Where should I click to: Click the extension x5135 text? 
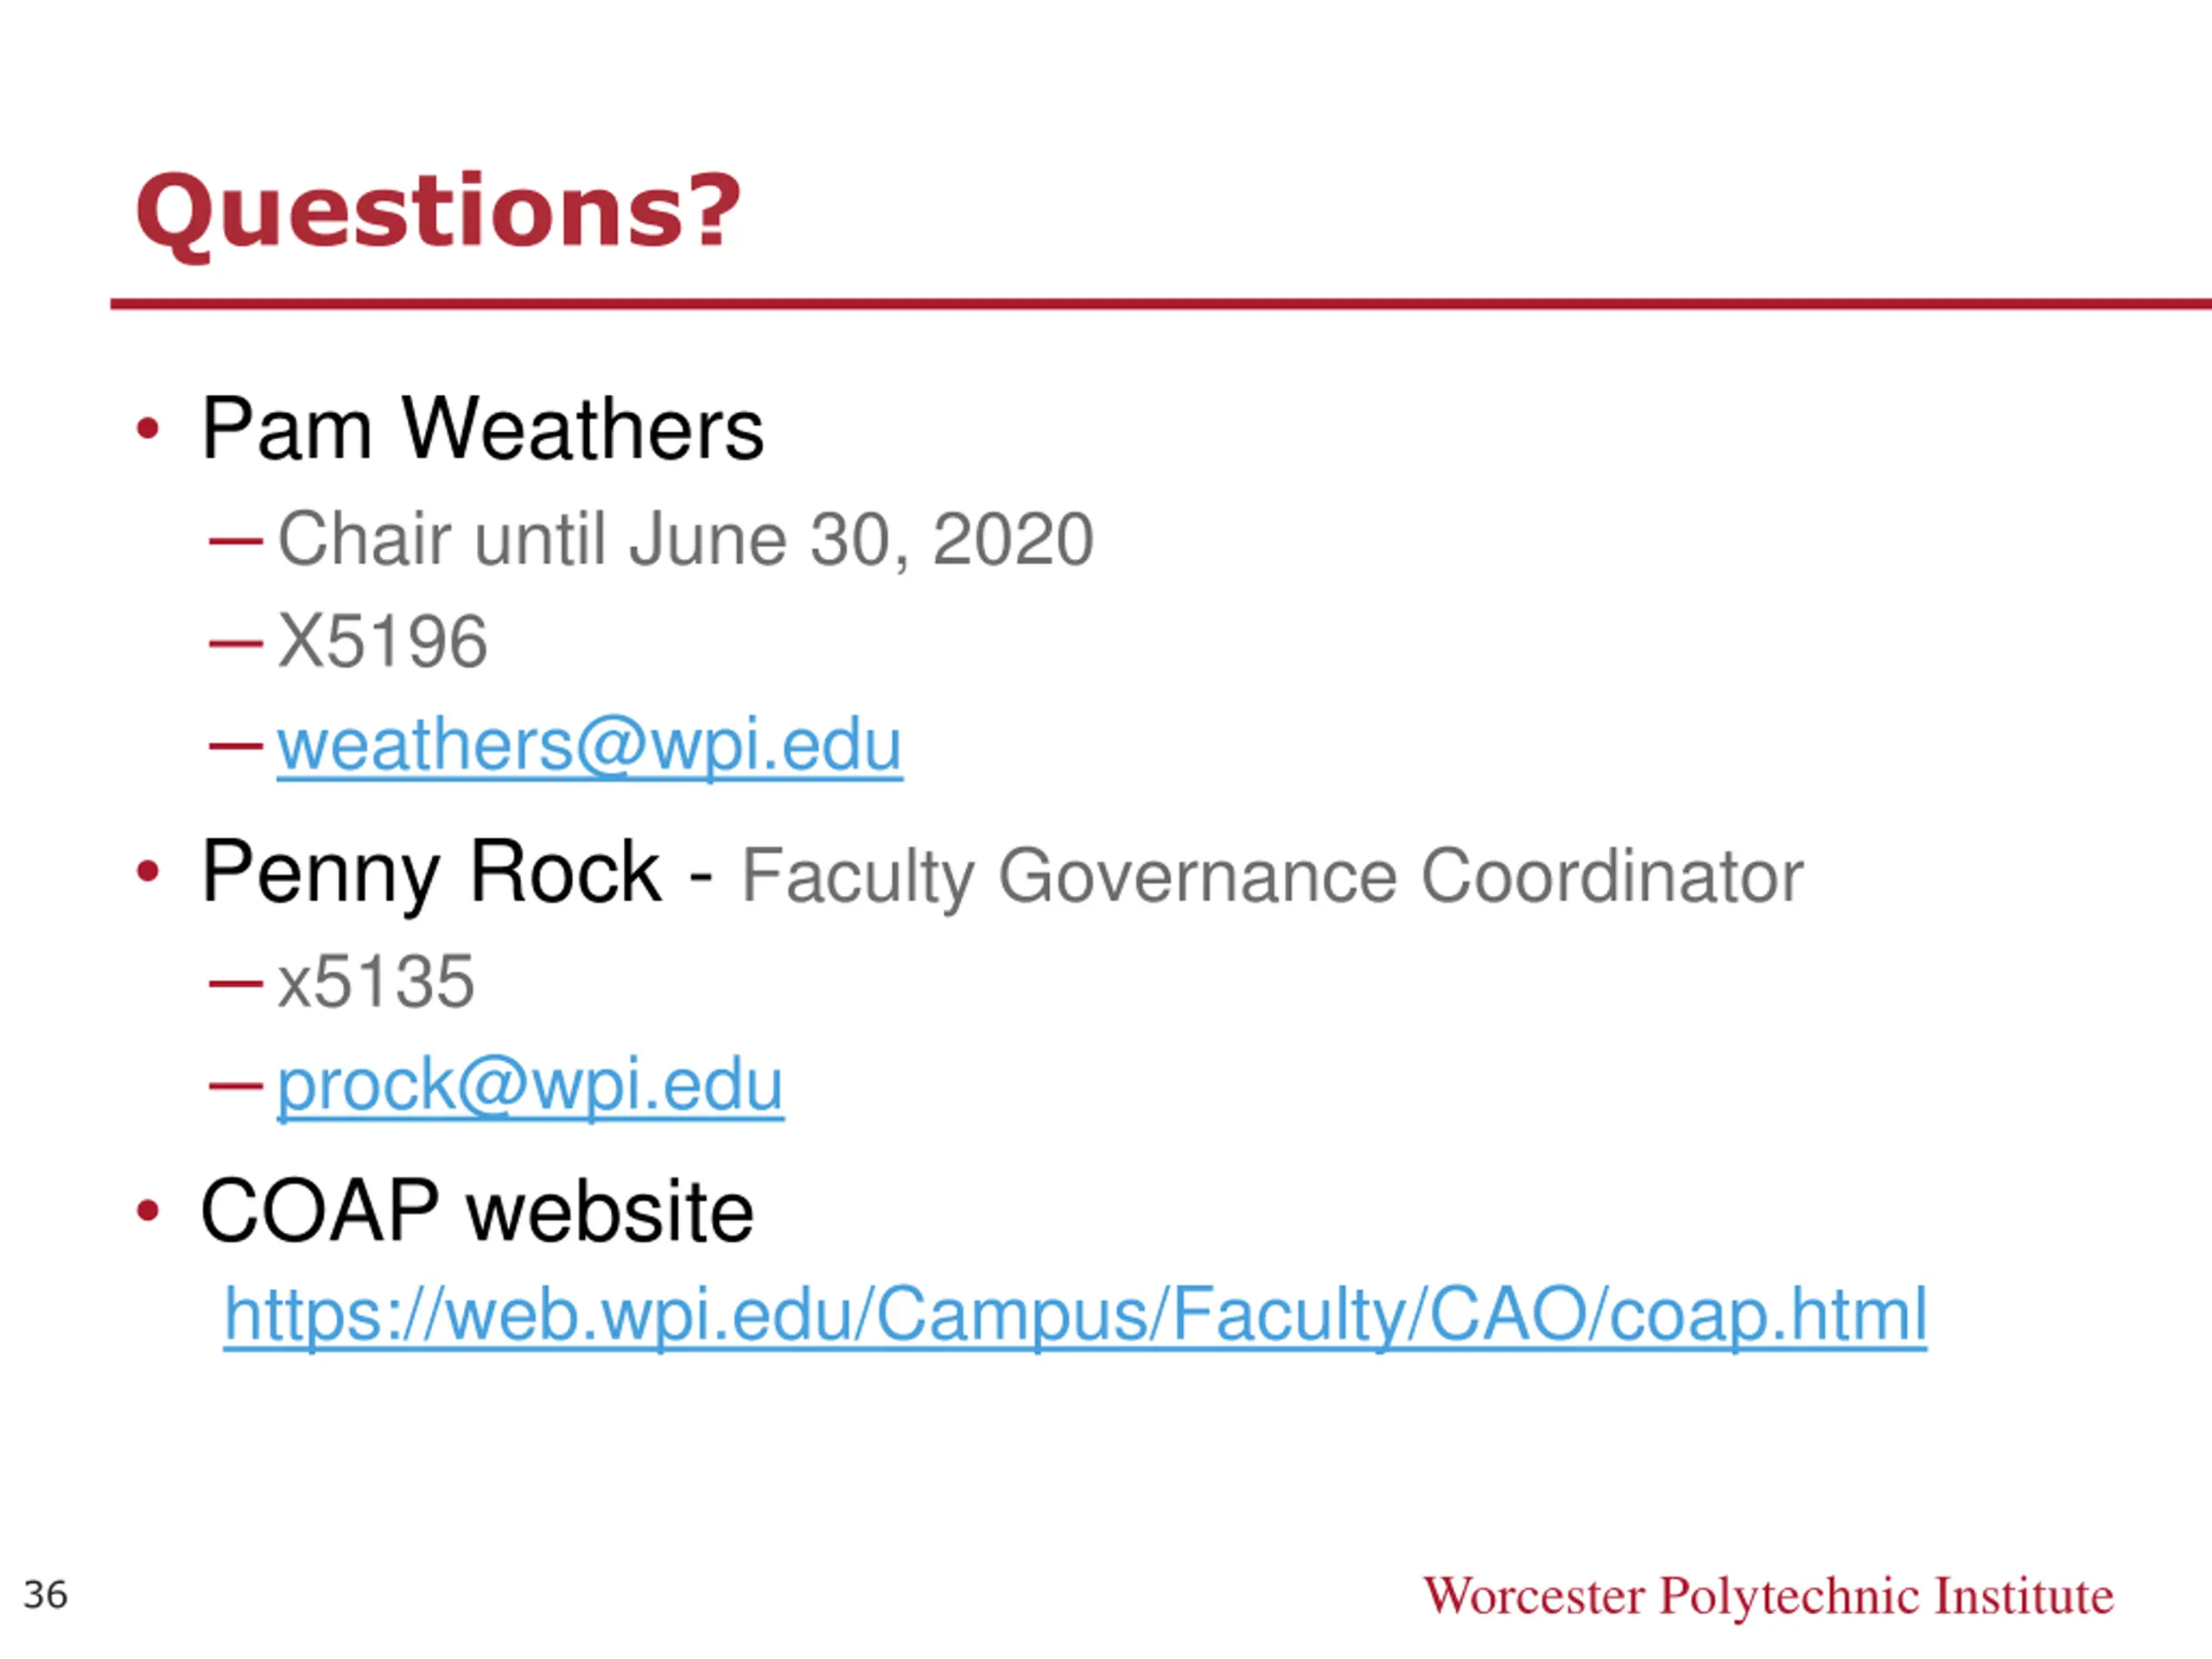point(375,982)
